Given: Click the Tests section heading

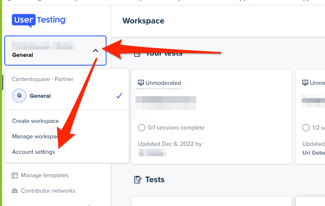Looking at the screenshot, I should tap(155, 180).
